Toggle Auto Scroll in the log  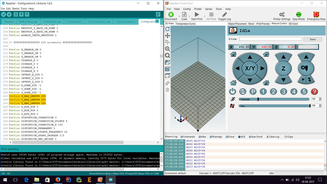click(x=255, y=137)
